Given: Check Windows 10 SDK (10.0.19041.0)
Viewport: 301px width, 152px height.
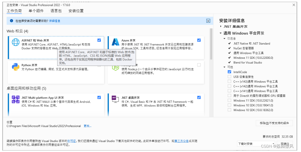Looking at the screenshot, I should pos(229,105).
